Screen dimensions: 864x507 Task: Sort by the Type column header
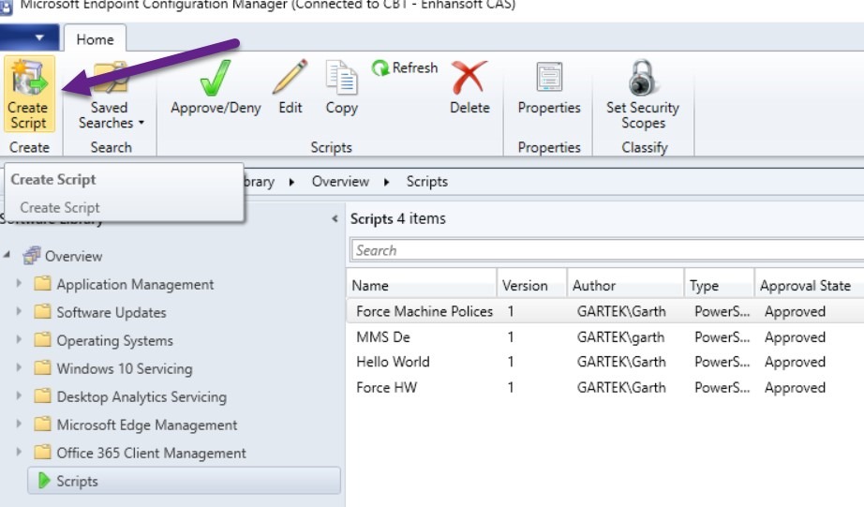point(719,286)
